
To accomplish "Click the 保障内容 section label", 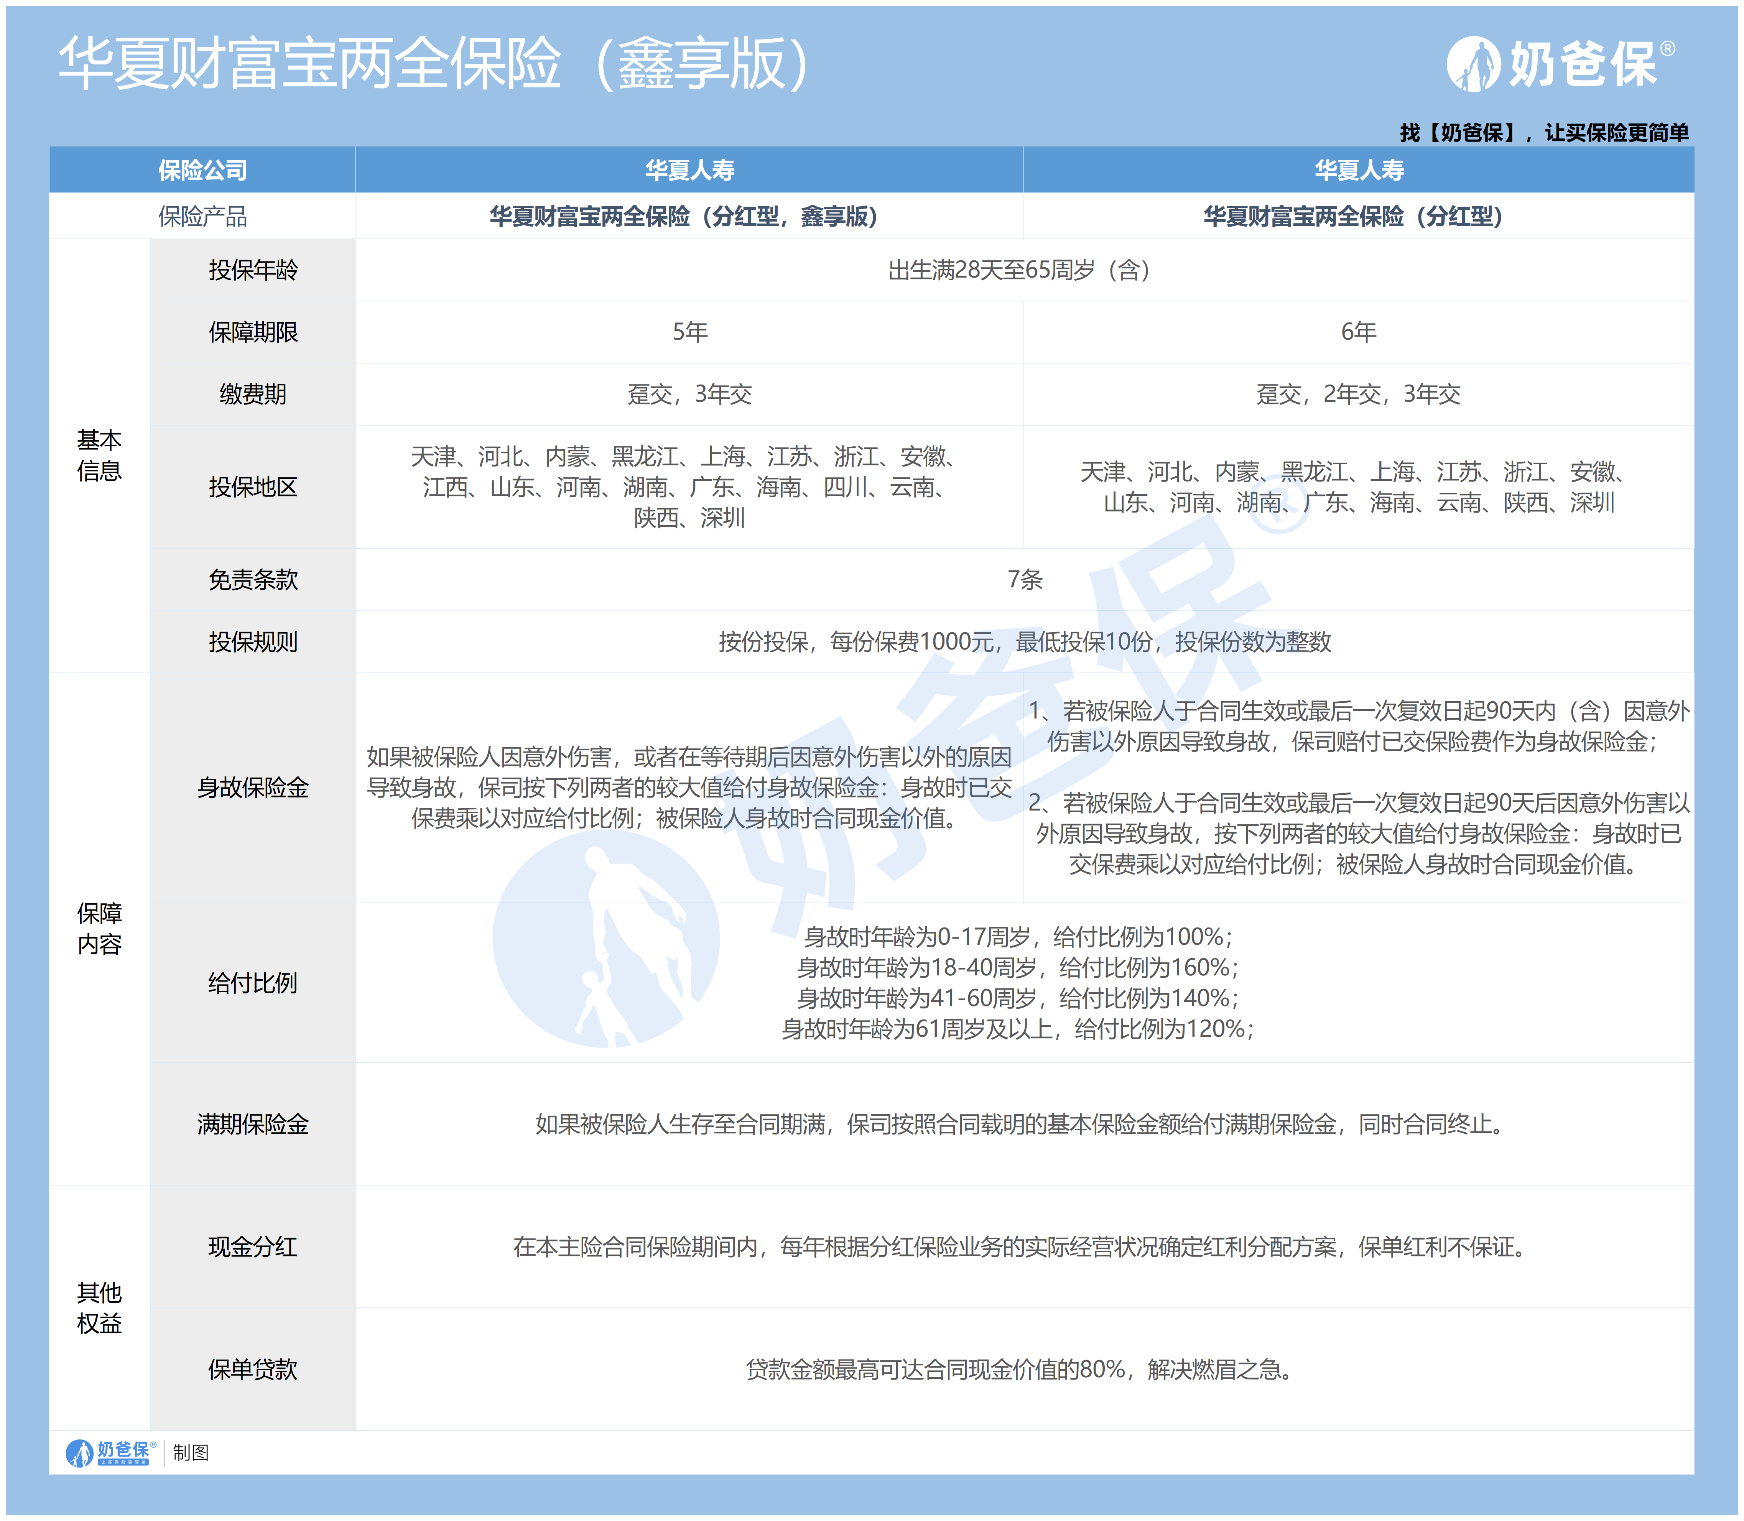I will (99, 929).
